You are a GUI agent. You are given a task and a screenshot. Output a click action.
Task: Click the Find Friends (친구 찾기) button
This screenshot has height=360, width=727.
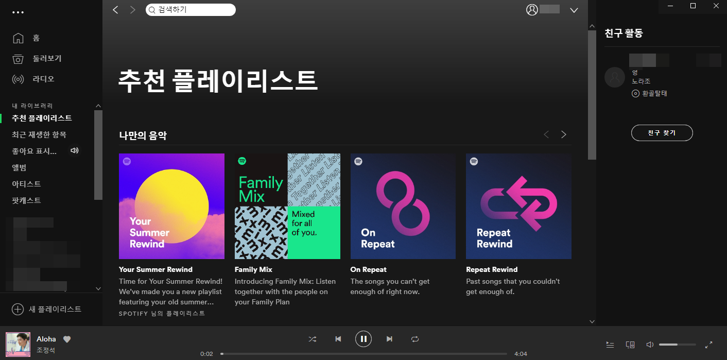pos(662,133)
